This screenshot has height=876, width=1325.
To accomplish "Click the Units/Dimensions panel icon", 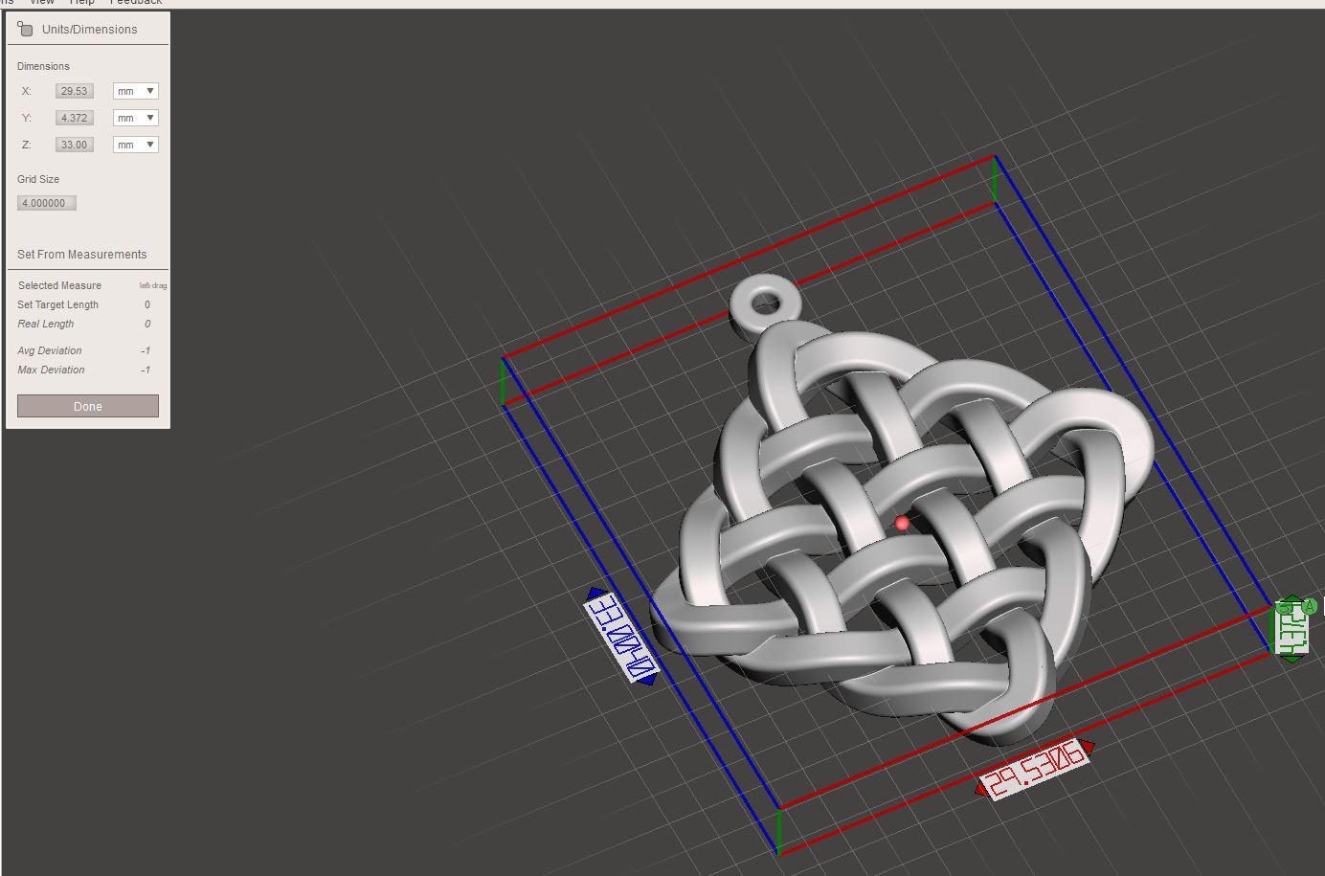I will pyautogui.click(x=26, y=29).
